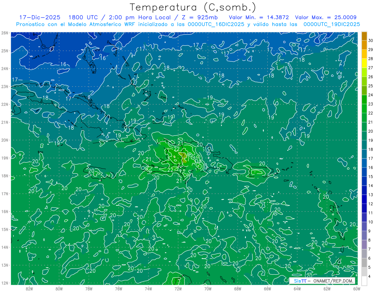
Task: Pick the light gray colorbar swatch between 4 and 5
Action: click(x=364, y=272)
